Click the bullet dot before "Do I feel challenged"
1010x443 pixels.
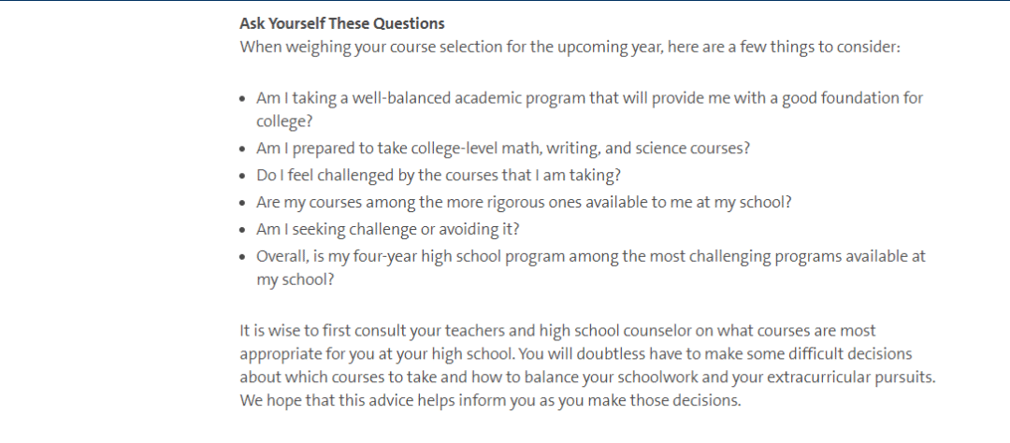243,176
